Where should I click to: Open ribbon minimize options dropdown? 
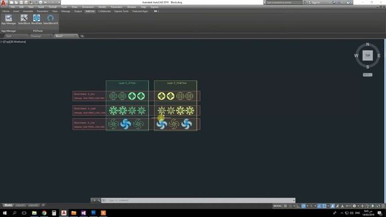coord(158,11)
